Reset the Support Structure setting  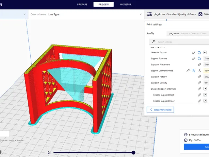200,59
